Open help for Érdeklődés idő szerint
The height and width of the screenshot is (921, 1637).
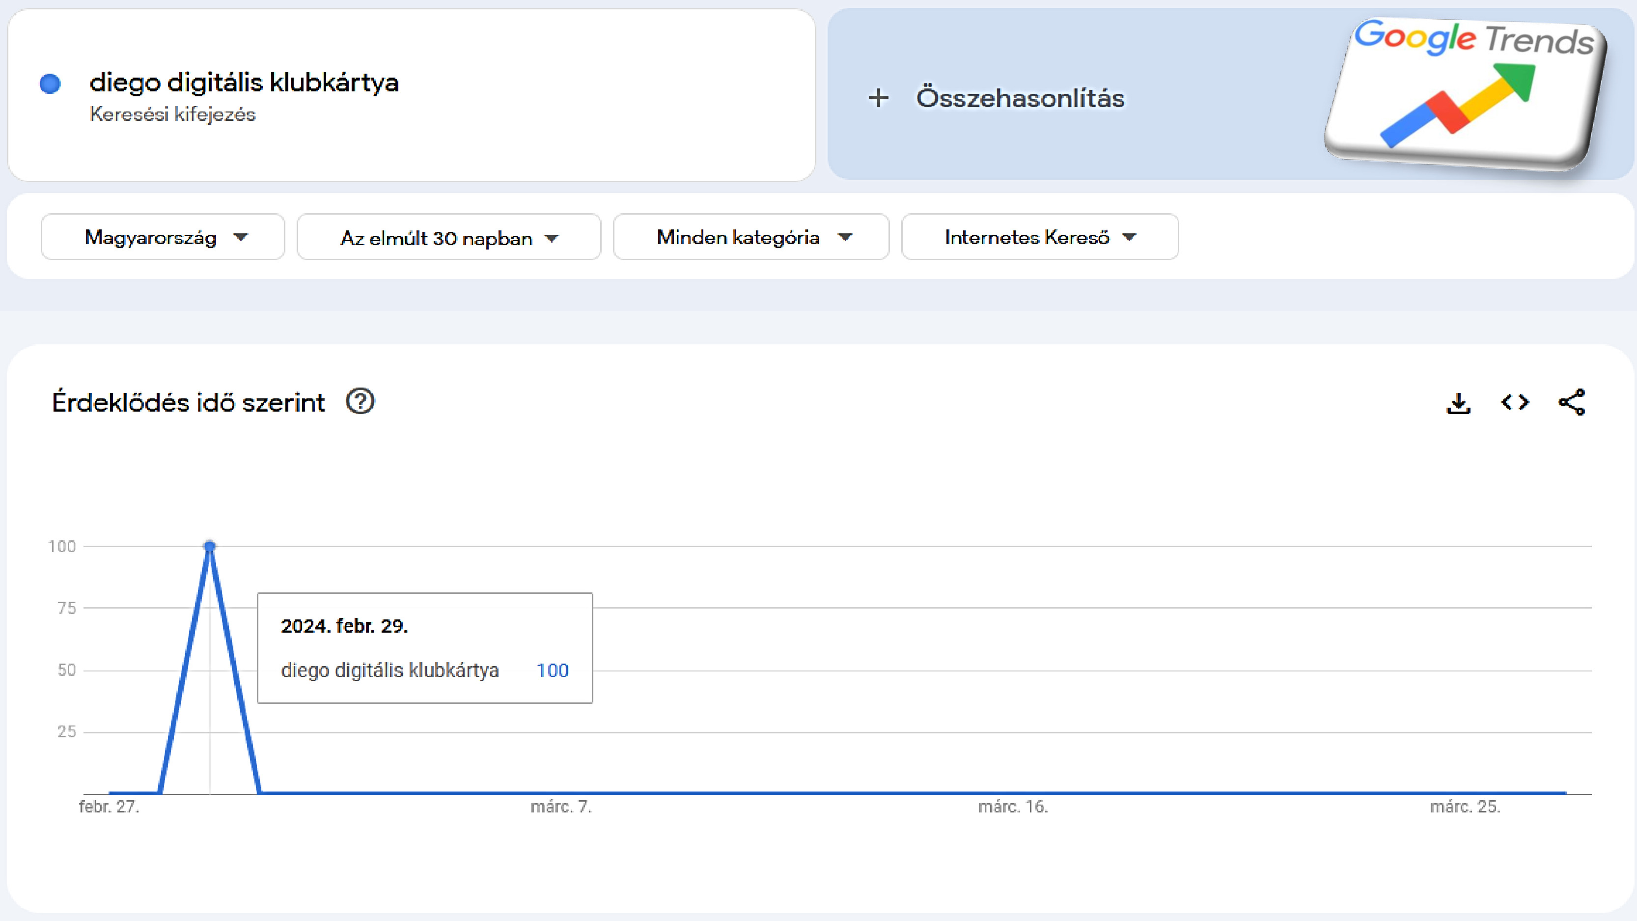pos(361,402)
